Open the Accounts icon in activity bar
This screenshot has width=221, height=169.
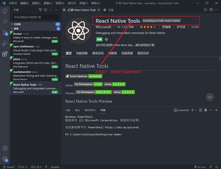point(5,148)
